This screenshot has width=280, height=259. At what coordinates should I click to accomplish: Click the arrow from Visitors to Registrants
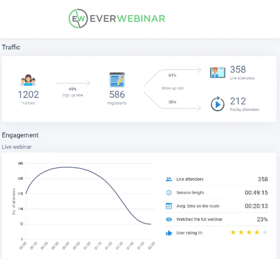click(x=72, y=83)
